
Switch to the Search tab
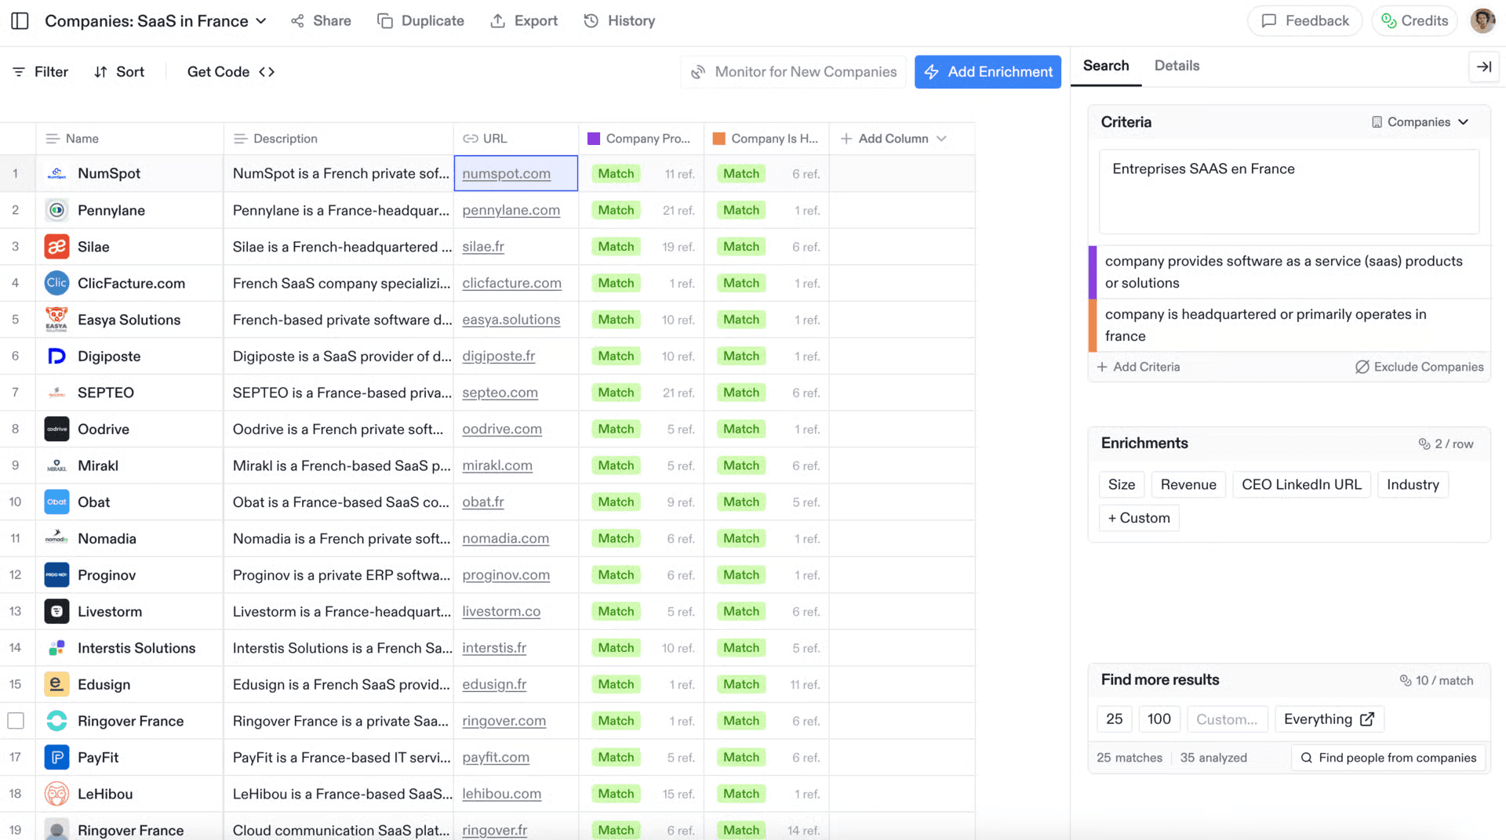[1106, 66]
